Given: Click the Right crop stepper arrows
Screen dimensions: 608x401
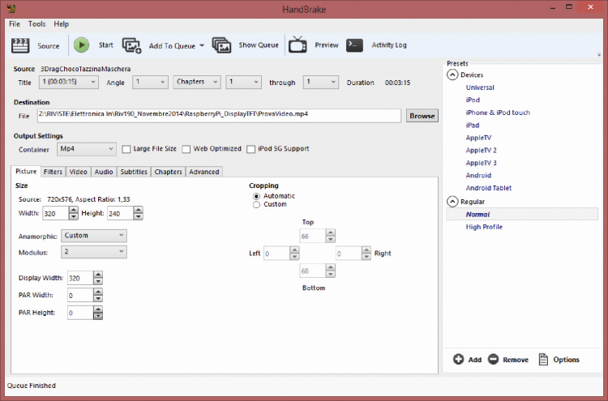Looking at the screenshot, I should coord(366,254).
